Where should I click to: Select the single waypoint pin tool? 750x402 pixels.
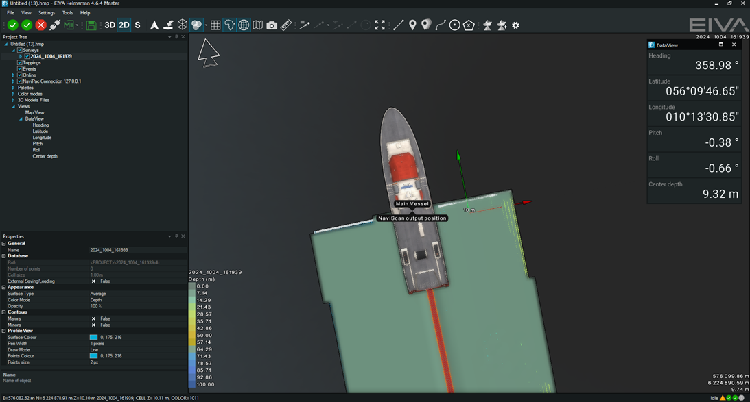pos(412,25)
